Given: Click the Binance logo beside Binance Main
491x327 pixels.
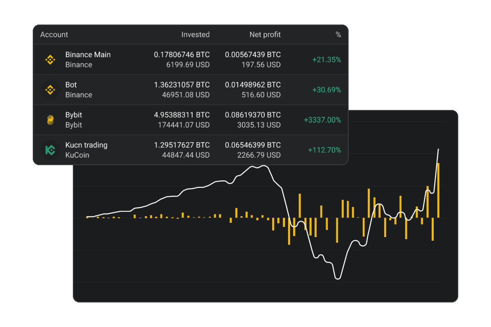Looking at the screenshot, I should click(50, 60).
